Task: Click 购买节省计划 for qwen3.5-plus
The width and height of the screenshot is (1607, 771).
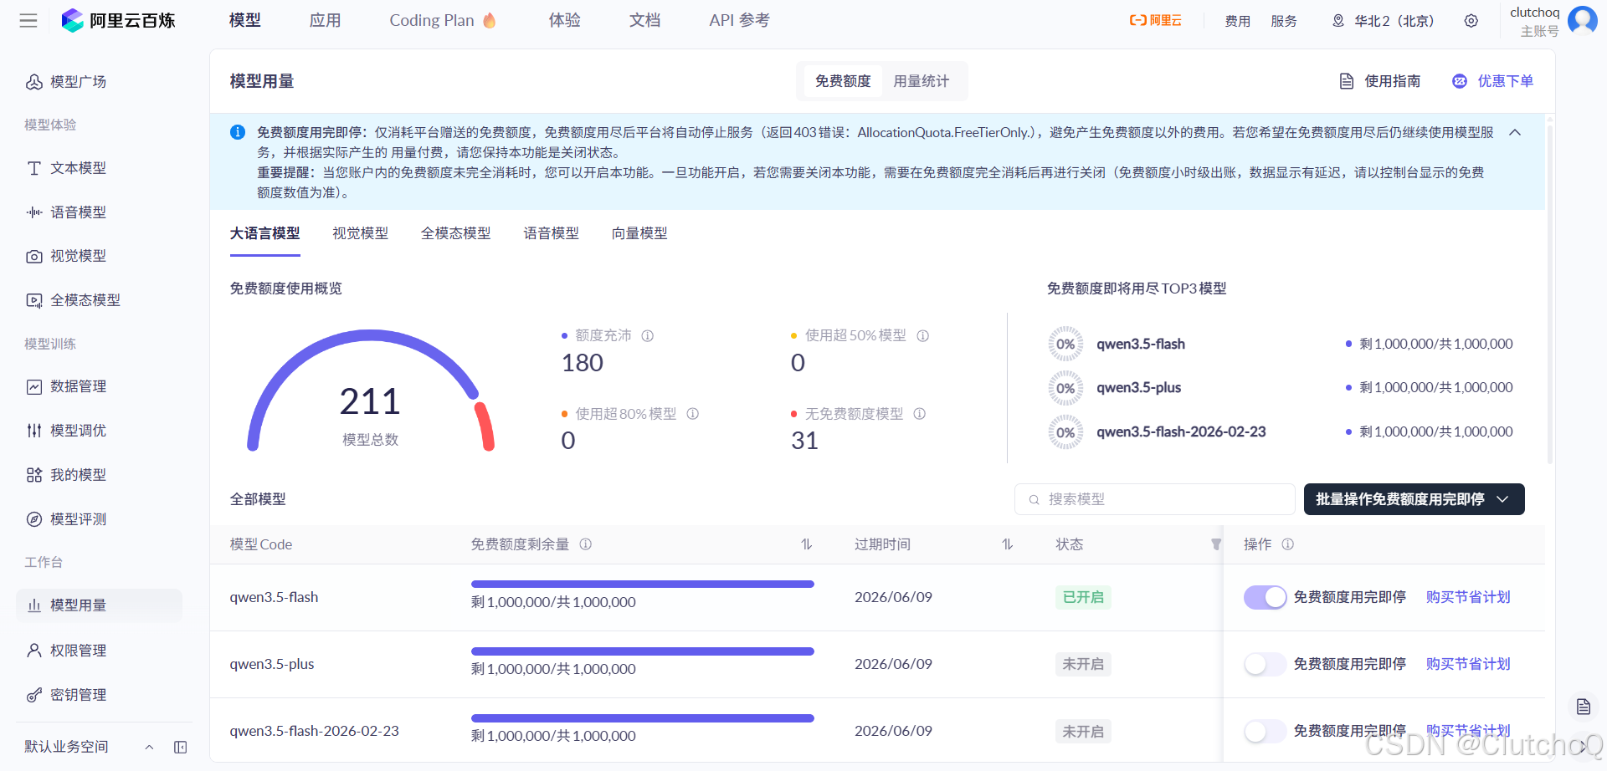Action: point(1468,664)
